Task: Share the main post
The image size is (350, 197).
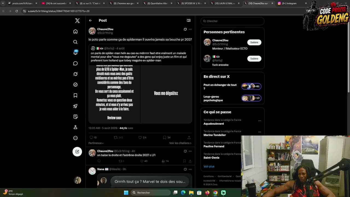Action: tap(189, 137)
